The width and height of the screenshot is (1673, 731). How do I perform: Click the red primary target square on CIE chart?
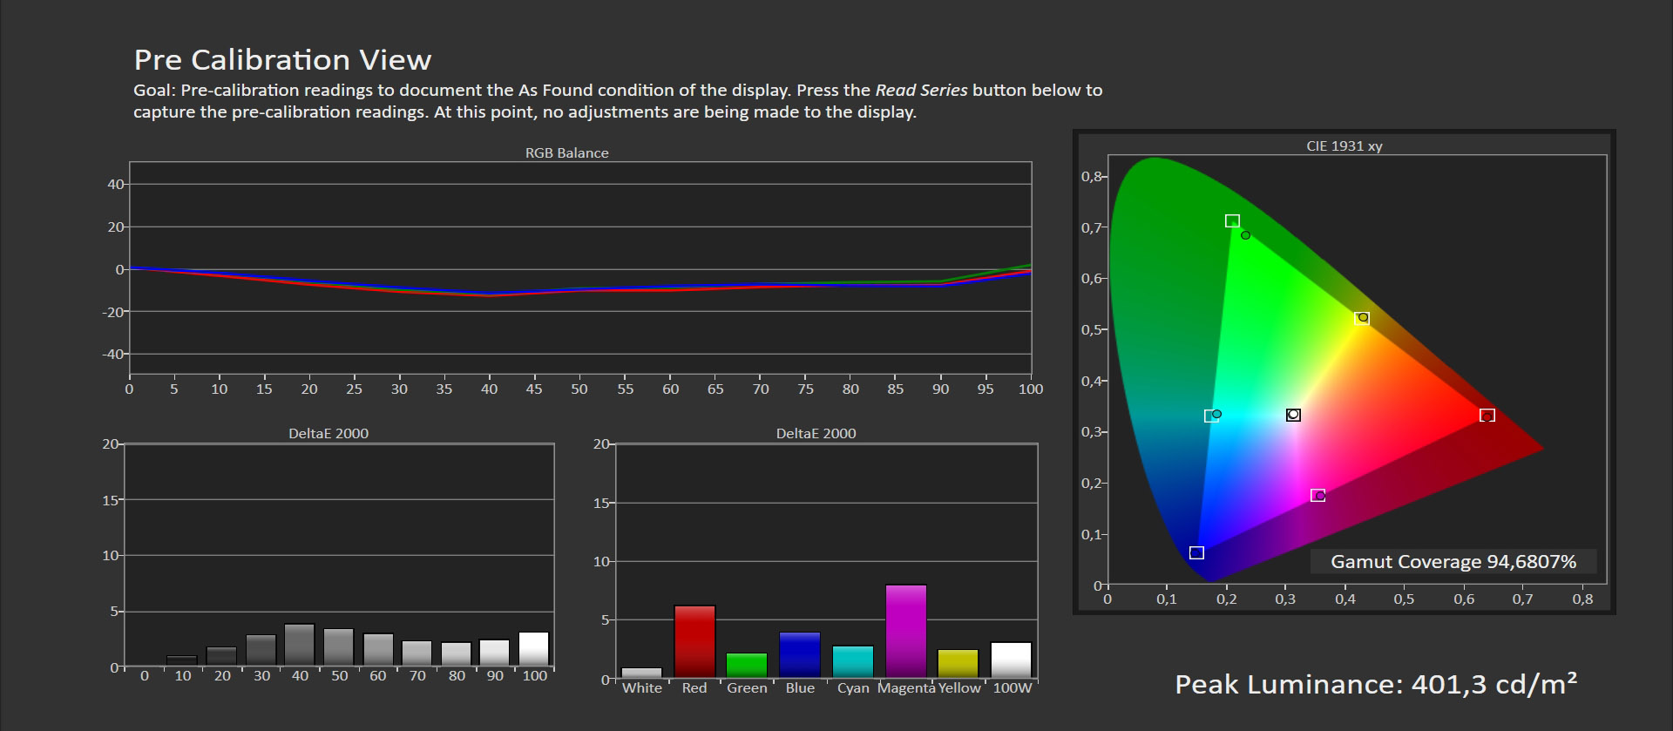[1487, 416]
